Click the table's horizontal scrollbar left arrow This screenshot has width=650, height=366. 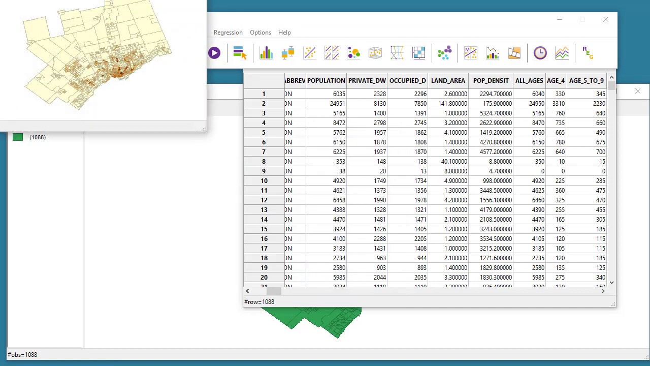point(247,291)
